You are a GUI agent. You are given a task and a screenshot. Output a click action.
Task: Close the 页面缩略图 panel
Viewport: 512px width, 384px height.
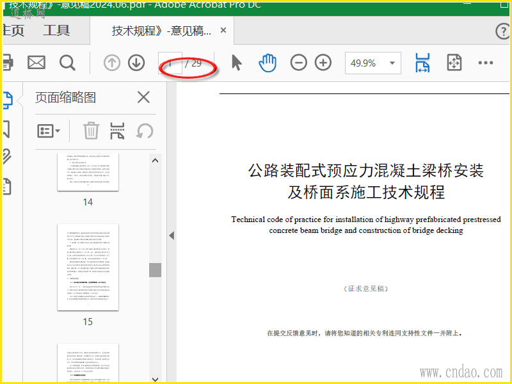[143, 97]
